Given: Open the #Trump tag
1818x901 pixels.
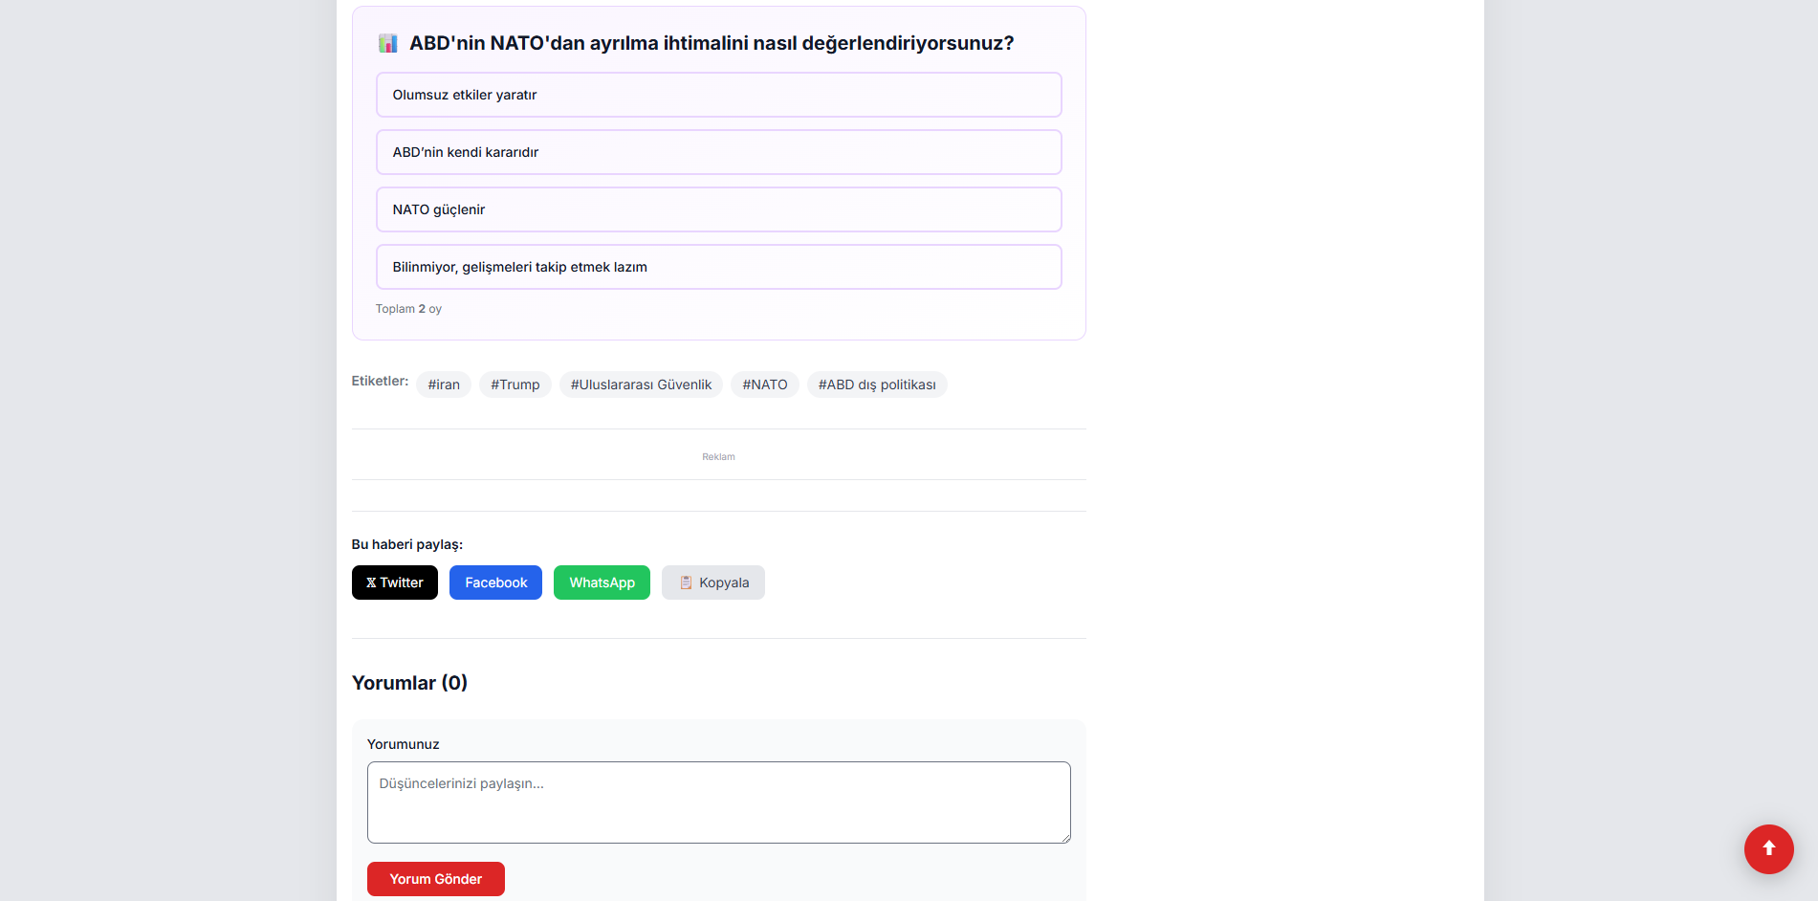Looking at the screenshot, I should pyautogui.click(x=515, y=385).
